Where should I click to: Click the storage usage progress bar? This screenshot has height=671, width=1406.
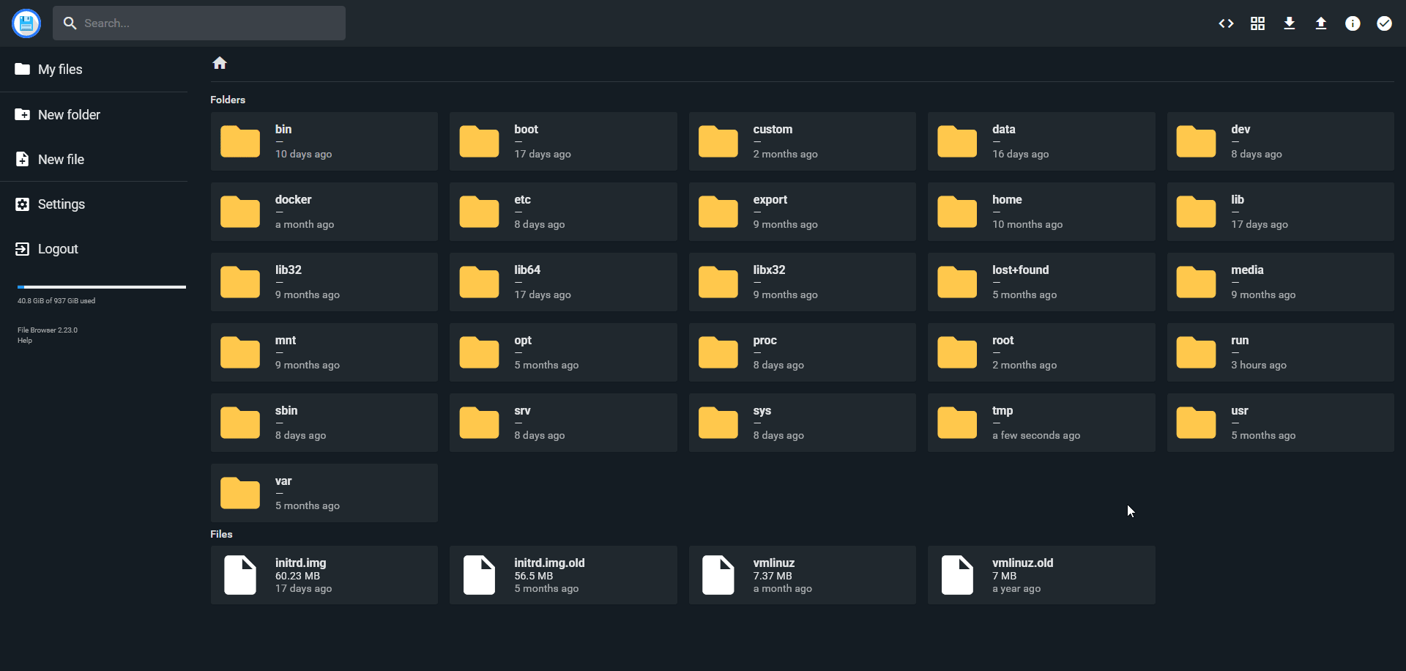coord(101,286)
